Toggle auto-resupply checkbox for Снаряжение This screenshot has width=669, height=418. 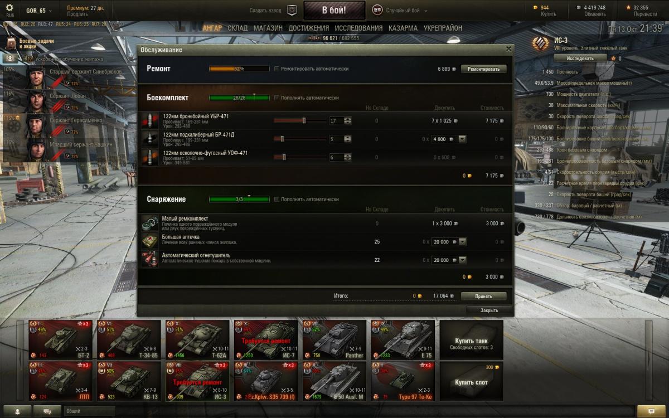[277, 199]
